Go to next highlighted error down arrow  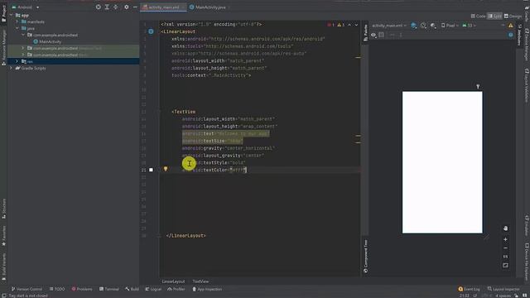click(x=356, y=25)
